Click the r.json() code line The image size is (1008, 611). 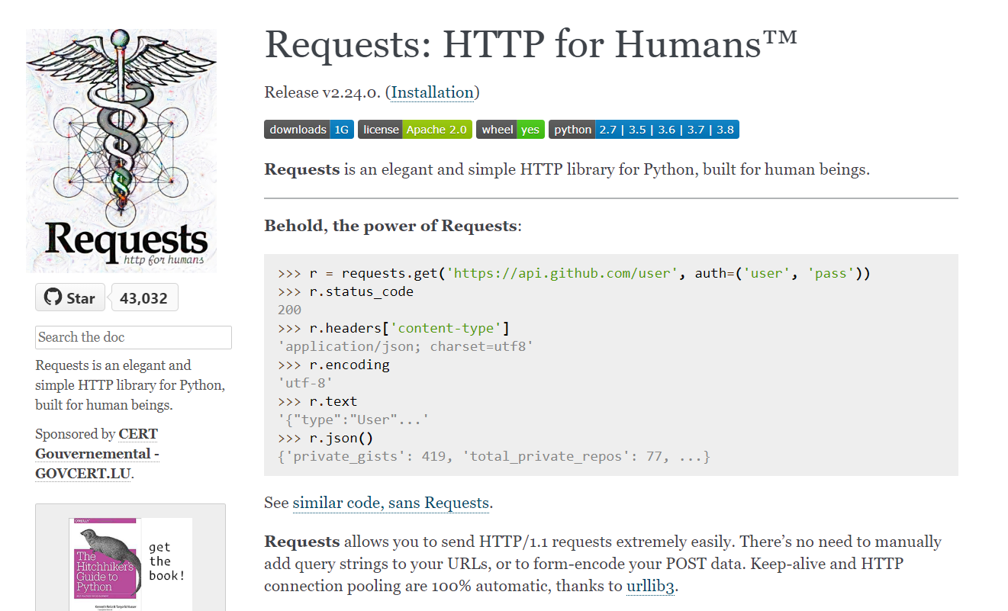[x=326, y=438]
